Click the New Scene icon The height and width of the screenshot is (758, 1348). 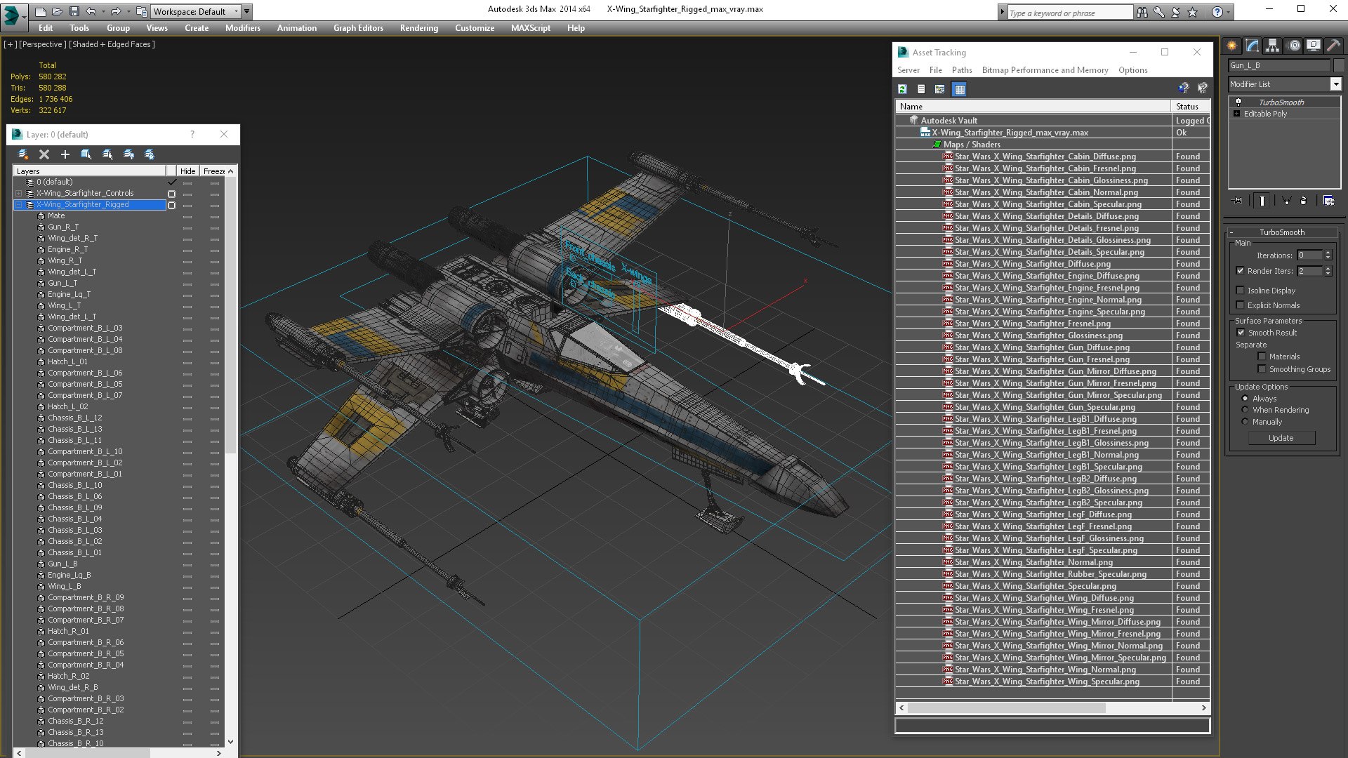pyautogui.click(x=41, y=11)
